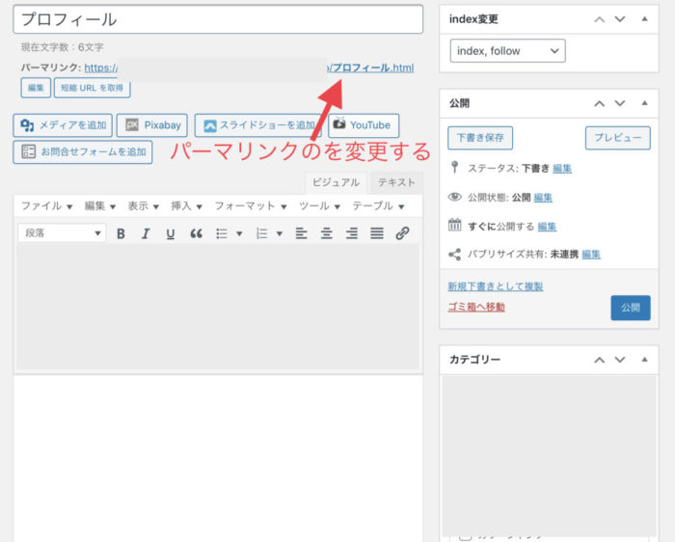
Task: Edit the すぐに公開する schedule link
Action: point(547,227)
